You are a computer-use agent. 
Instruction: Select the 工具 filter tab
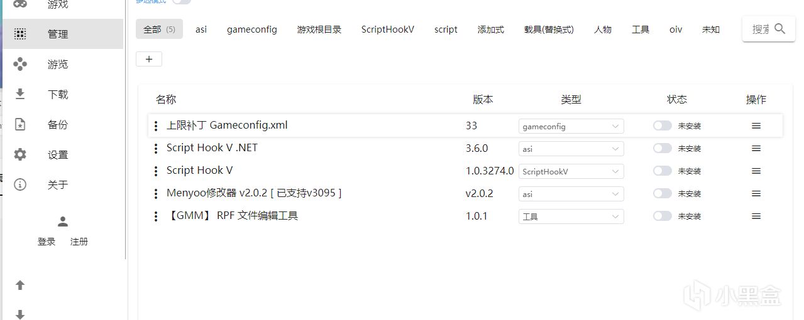641,29
